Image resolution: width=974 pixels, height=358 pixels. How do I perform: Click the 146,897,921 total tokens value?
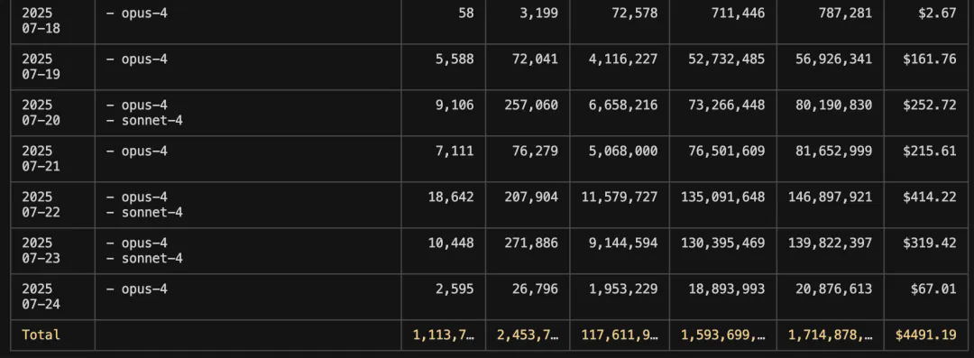pyautogui.click(x=830, y=197)
